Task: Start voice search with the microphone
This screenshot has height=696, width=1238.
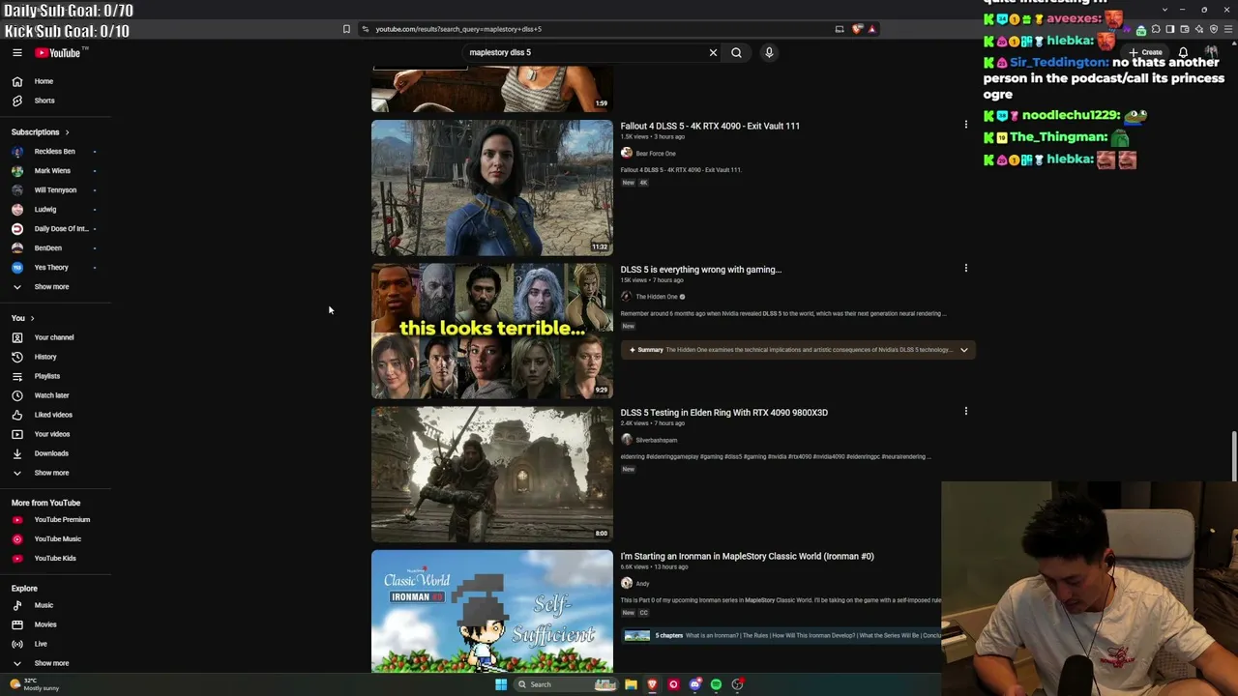Action: (769, 53)
